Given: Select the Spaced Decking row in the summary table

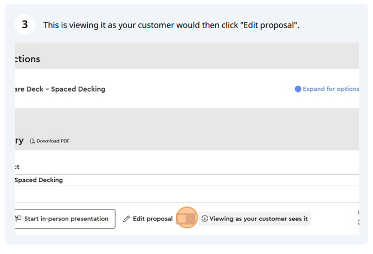Looking at the screenshot, I should tap(187, 180).
